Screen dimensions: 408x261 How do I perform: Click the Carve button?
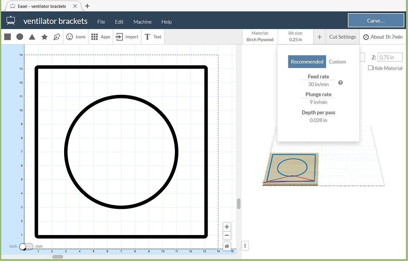click(x=376, y=20)
